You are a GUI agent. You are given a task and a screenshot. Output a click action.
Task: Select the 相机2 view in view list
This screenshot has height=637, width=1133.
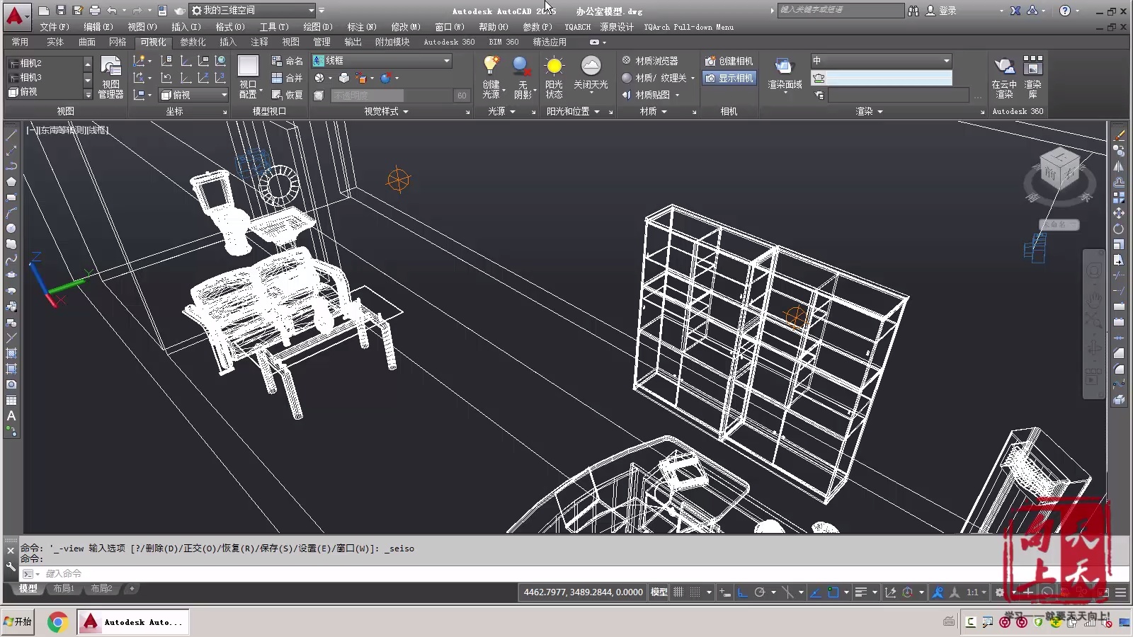pyautogui.click(x=47, y=63)
